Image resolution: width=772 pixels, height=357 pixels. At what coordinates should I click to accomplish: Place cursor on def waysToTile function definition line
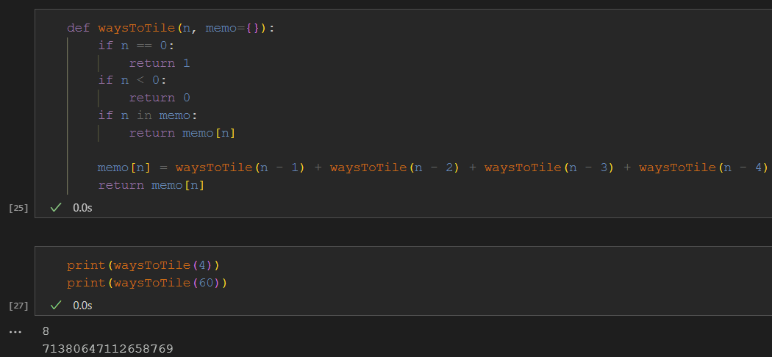point(171,28)
